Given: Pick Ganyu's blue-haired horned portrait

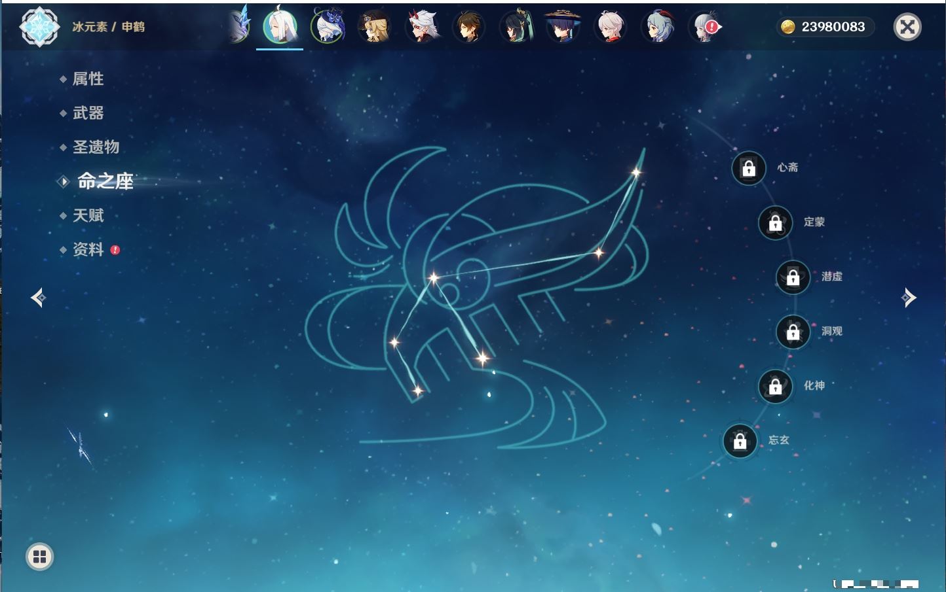Looking at the screenshot, I should click(657, 27).
